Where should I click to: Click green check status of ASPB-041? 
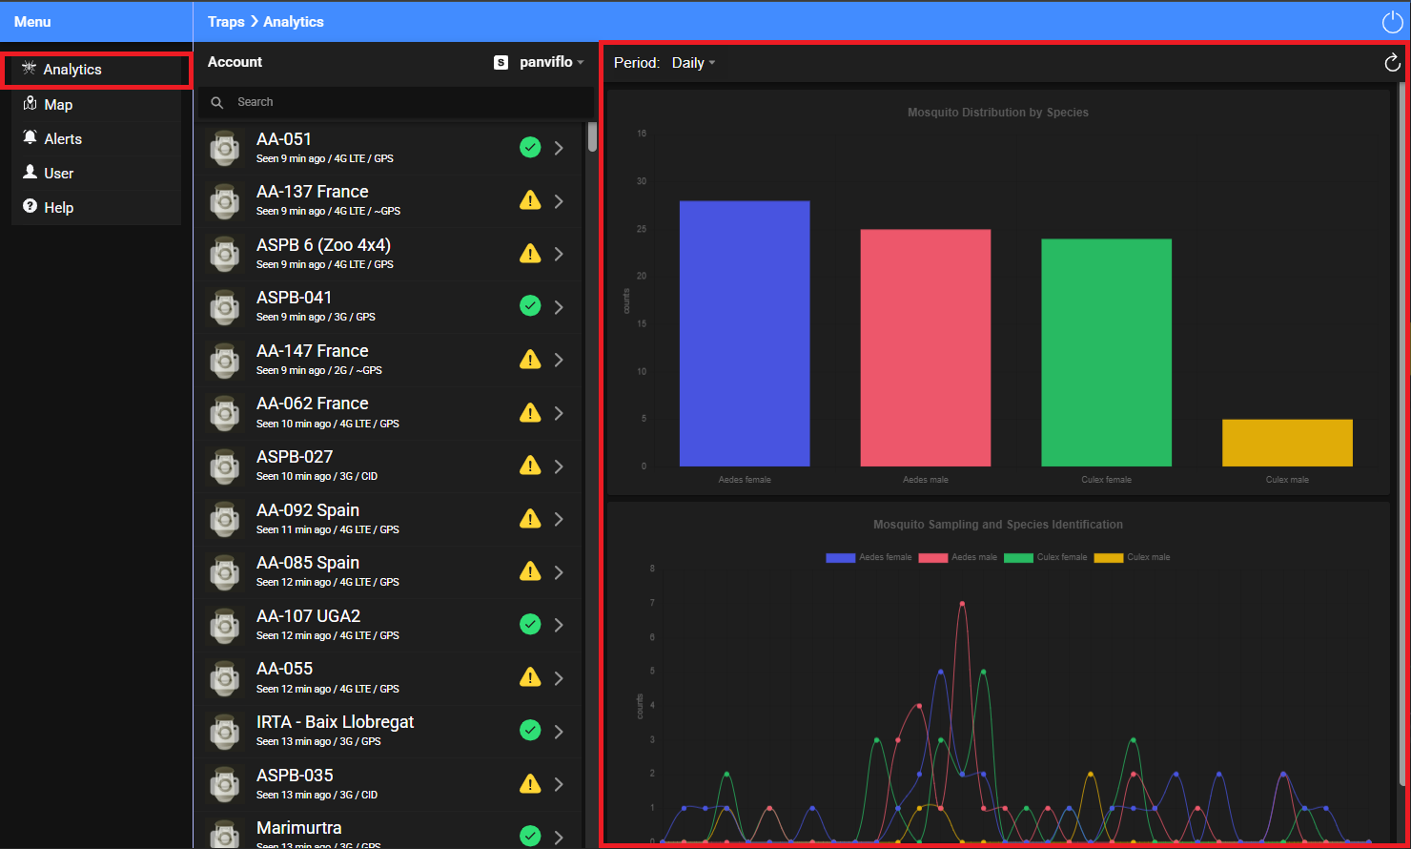pos(530,305)
